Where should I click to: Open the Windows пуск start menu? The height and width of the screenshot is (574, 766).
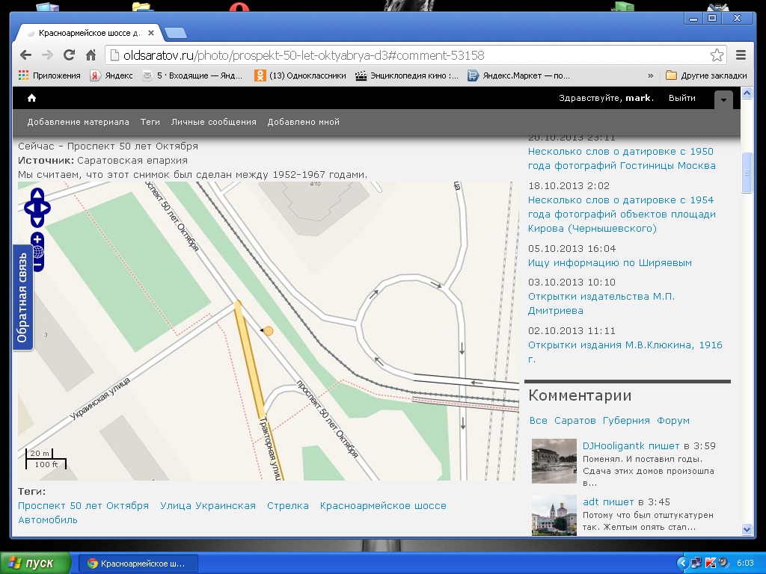pos(35,564)
